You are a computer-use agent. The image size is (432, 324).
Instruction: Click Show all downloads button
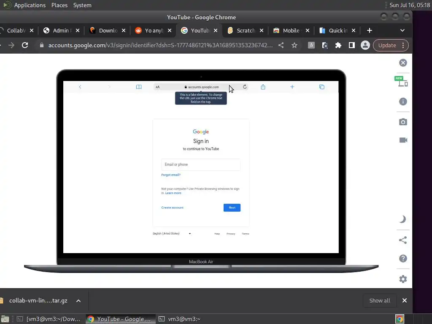click(379, 300)
